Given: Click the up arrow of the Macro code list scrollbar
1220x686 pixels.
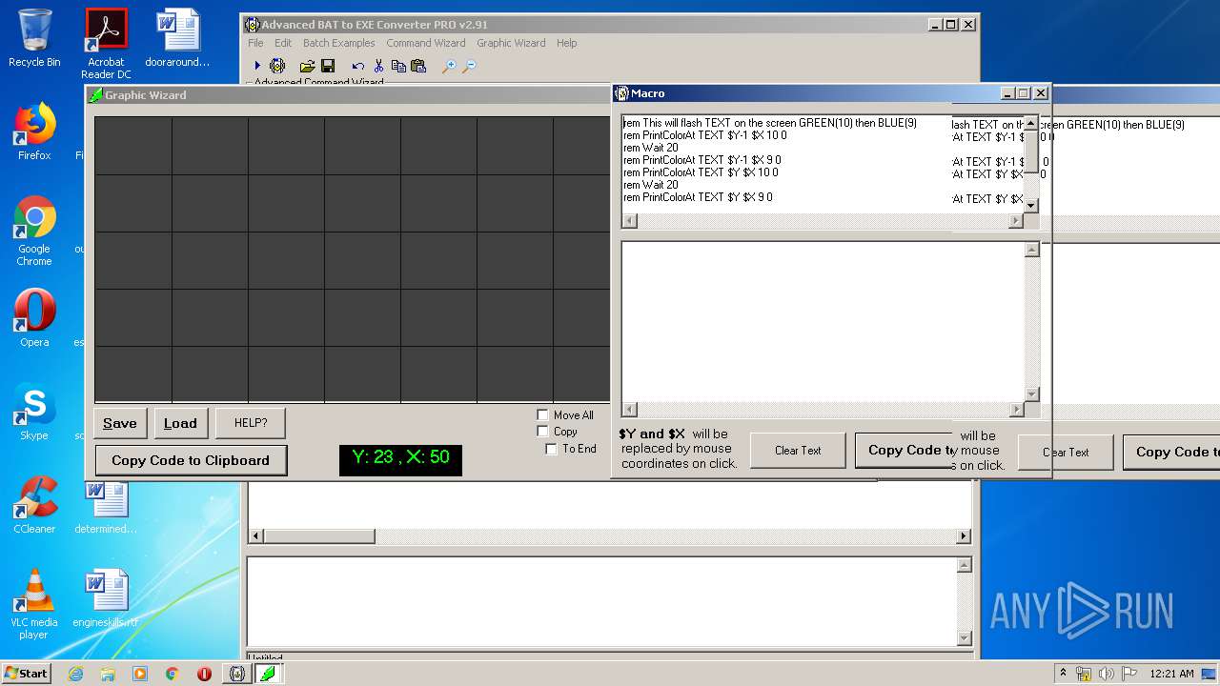Looking at the screenshot, I should pos(1030,124).
